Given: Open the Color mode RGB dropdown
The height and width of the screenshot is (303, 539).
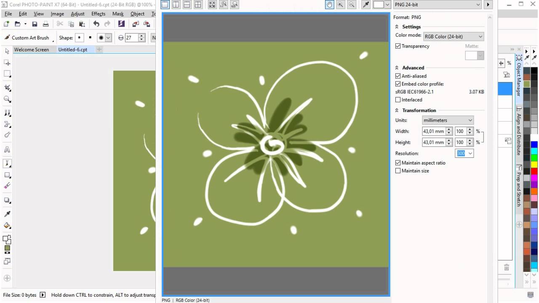Looking at the screenshot, I should click(453, 37).
